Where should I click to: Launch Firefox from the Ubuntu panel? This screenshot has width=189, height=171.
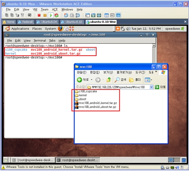pyautogui.click(x=60, y=29)
